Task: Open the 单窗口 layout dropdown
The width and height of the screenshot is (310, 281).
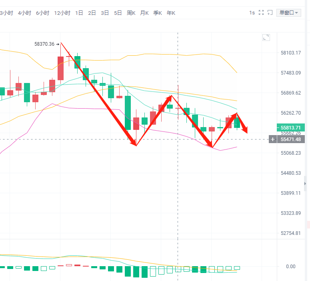Action: pyautogui.click(x=289, y=13)
